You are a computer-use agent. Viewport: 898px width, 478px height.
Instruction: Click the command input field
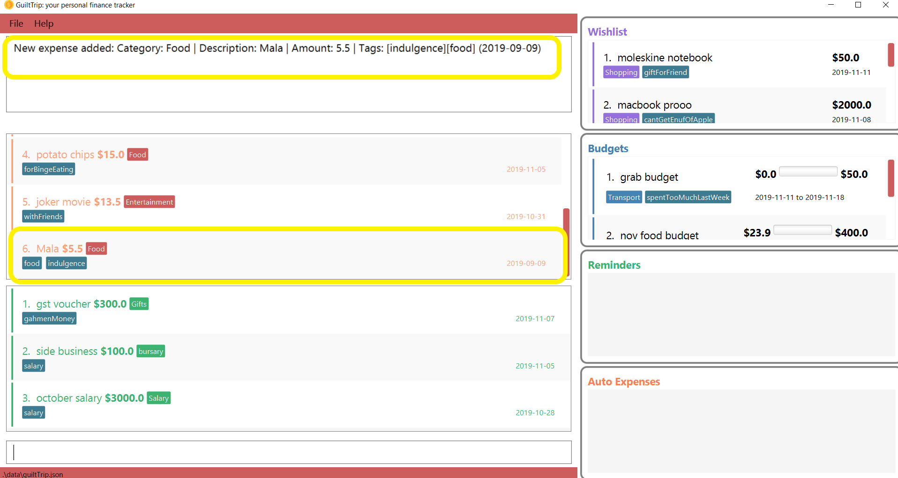point(289,452)
